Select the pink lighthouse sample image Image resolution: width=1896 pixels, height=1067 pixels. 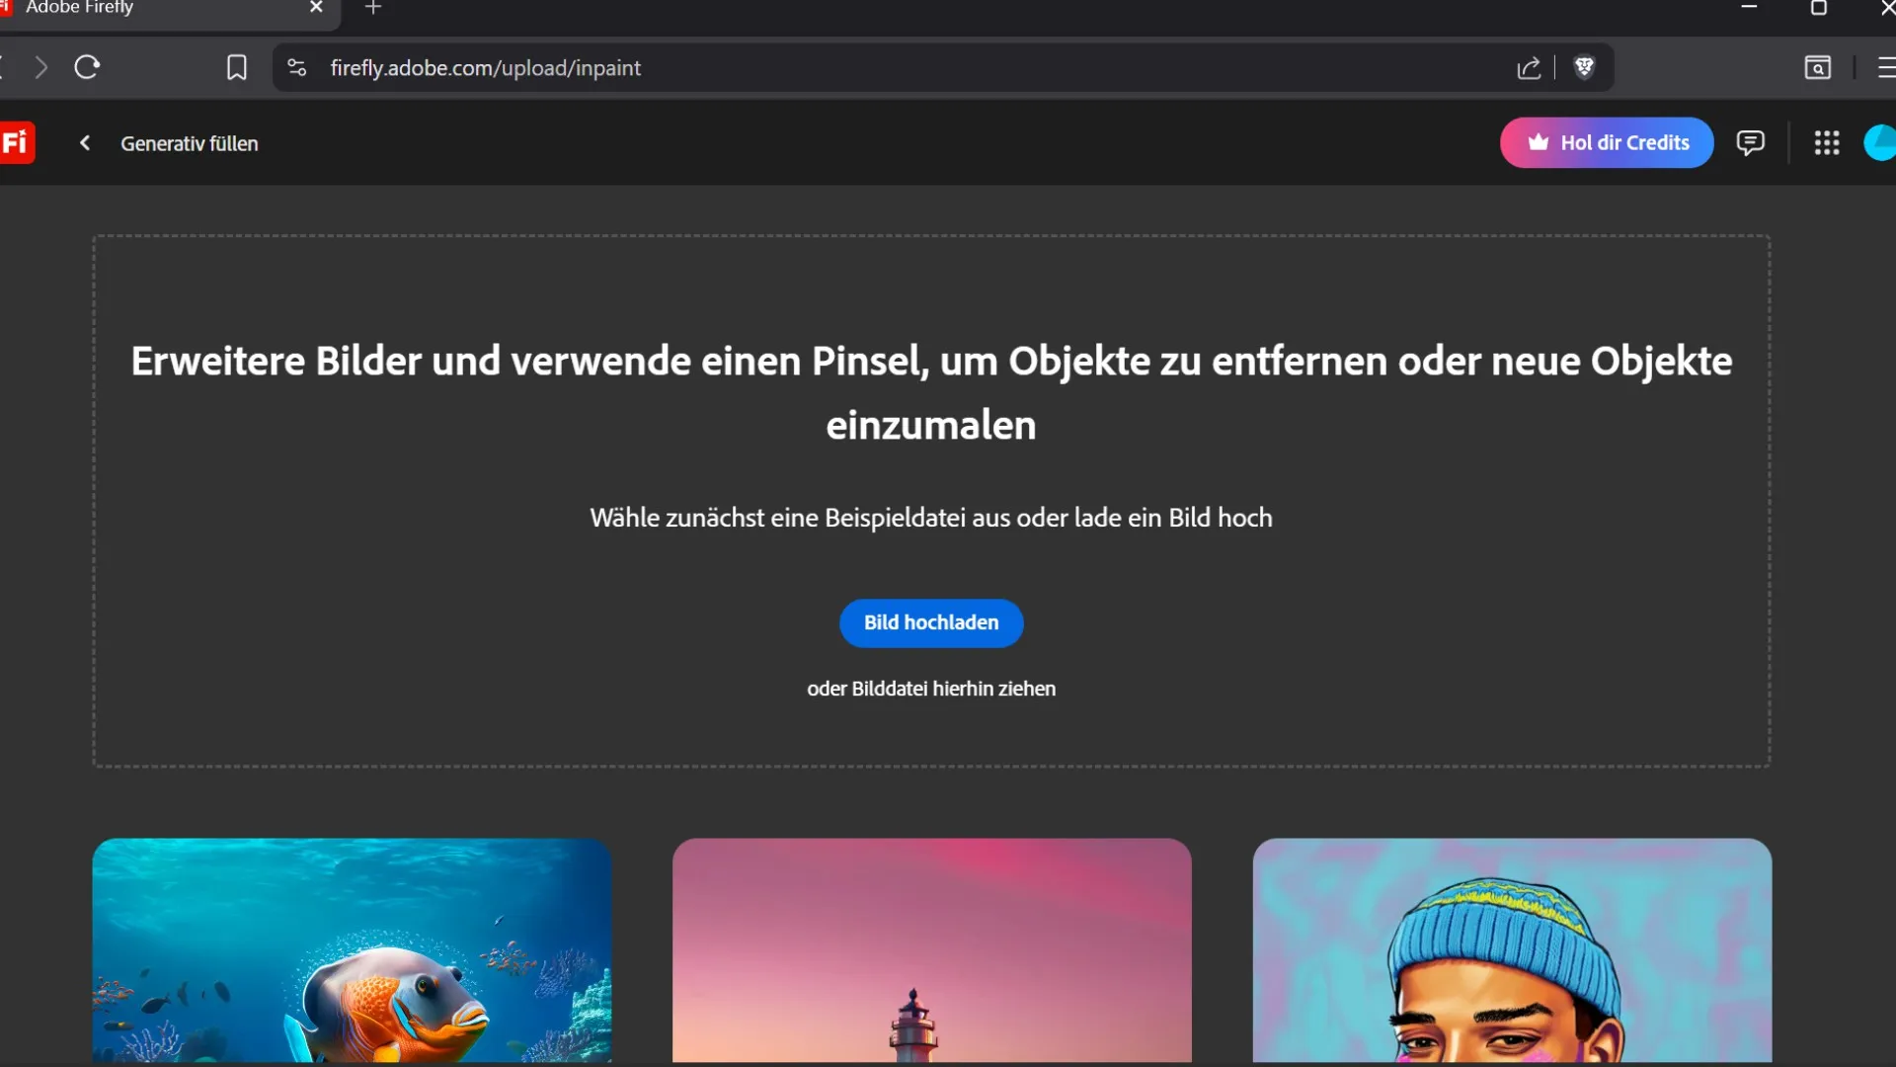point(931,950)
